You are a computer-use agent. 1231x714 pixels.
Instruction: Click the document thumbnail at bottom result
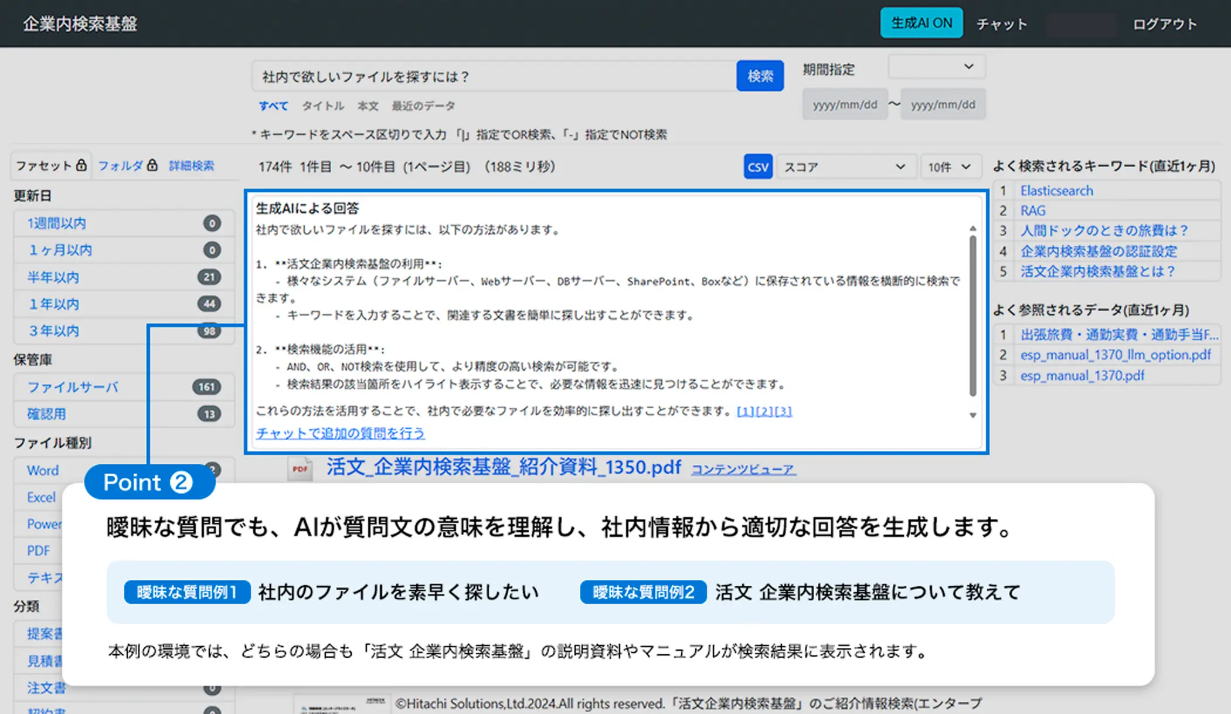pyautogui.click(x=342, y=705)
